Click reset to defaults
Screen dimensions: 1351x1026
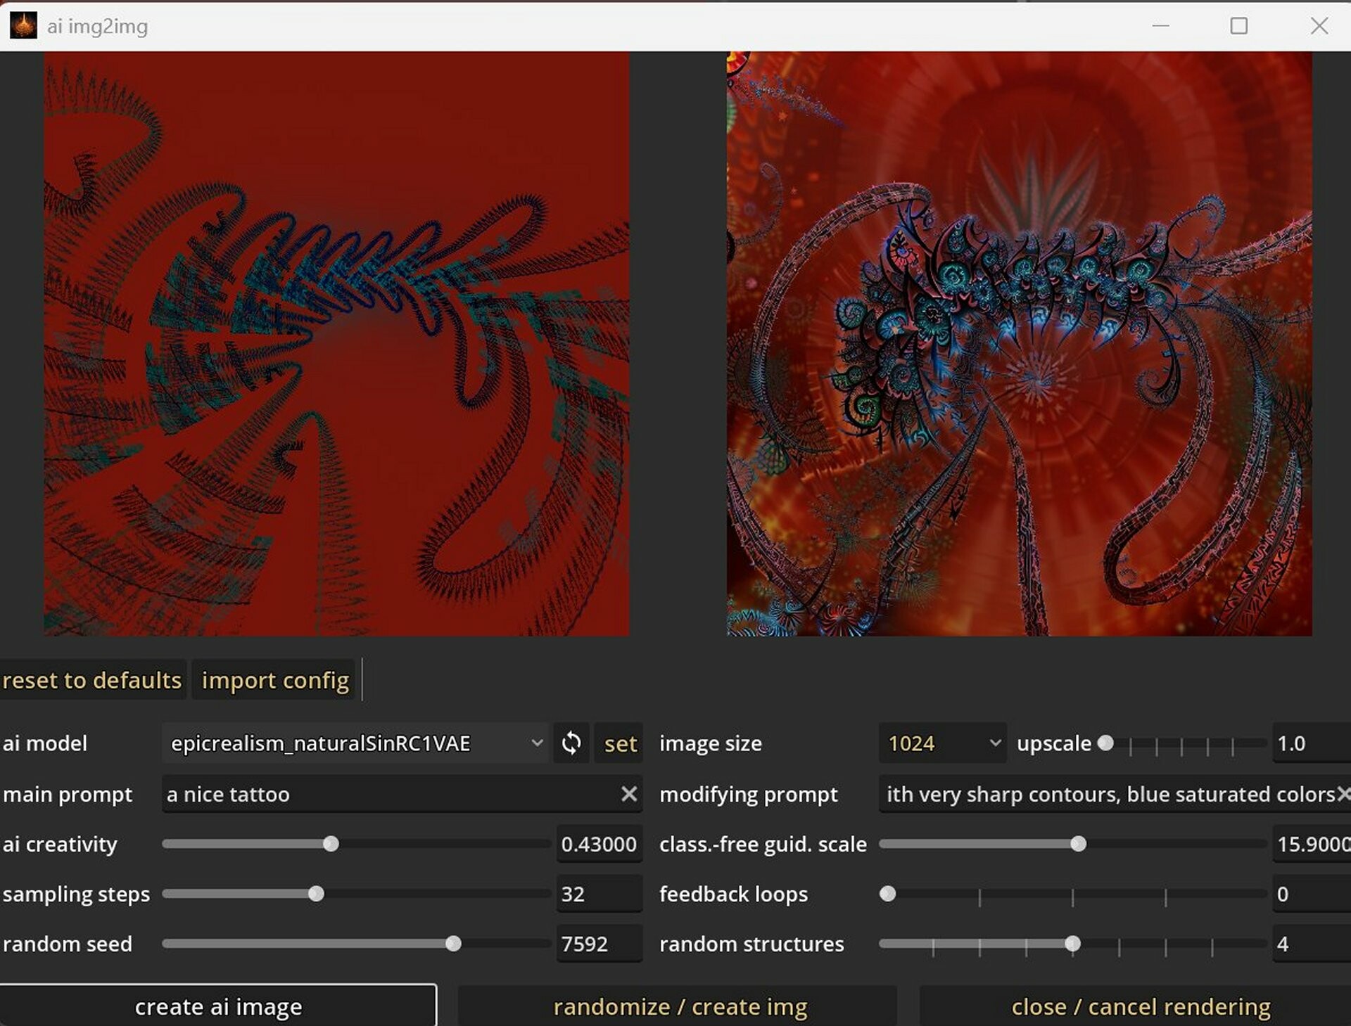click(x=93, y=680)
